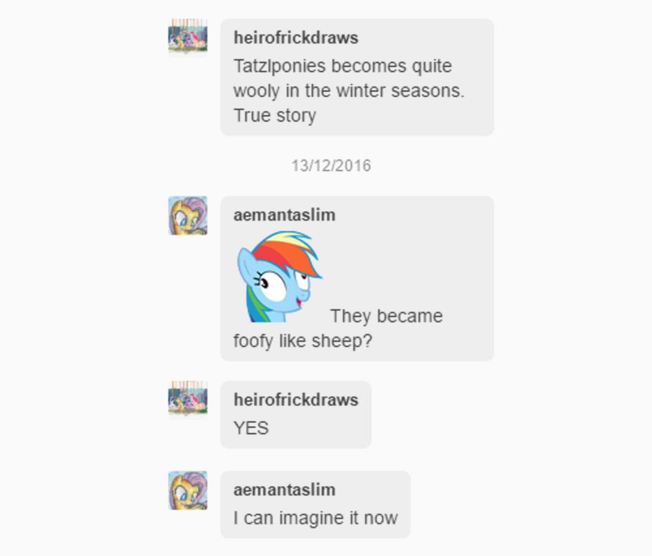652x556 pixels.
Task: Click the Rainbow Dash emoticon image
Action: coord(280,276)
